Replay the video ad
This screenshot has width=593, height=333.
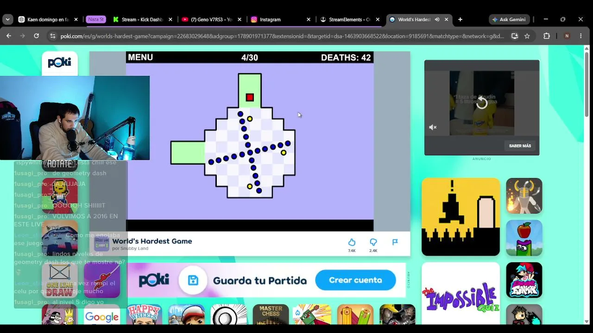tap(482, 103)
